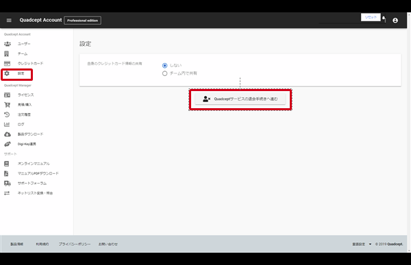Expand the 言語設定 language dropdown in footer
Viewport: 411px width, 265px height.
(362, 244)
